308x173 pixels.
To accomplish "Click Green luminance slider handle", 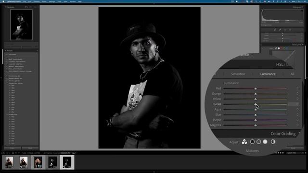I will click(256, 104).
